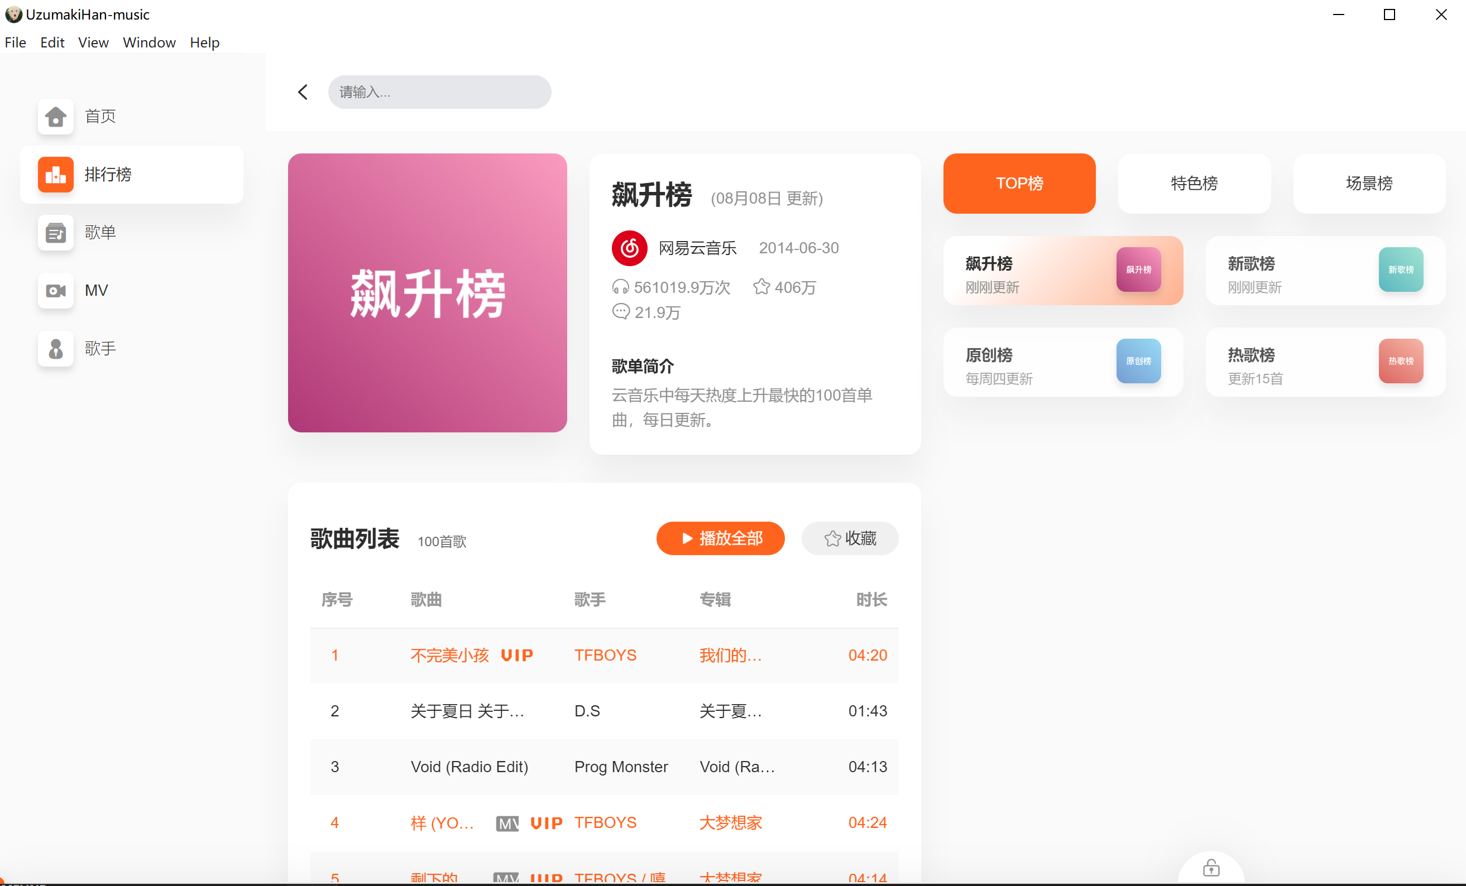1466x886 pixels.
Task: Click the 请输入 search input field
Action: [x=439, y=92]
